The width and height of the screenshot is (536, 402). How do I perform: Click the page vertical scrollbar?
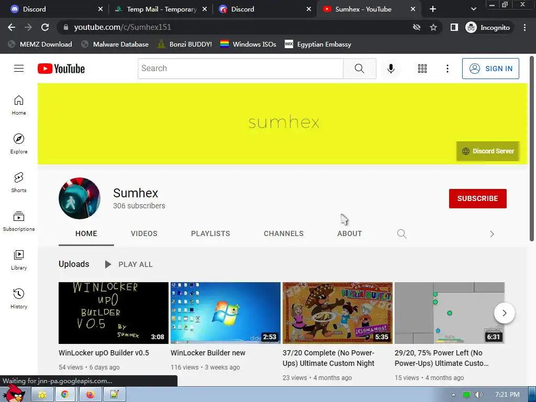[x=532, y=149]
